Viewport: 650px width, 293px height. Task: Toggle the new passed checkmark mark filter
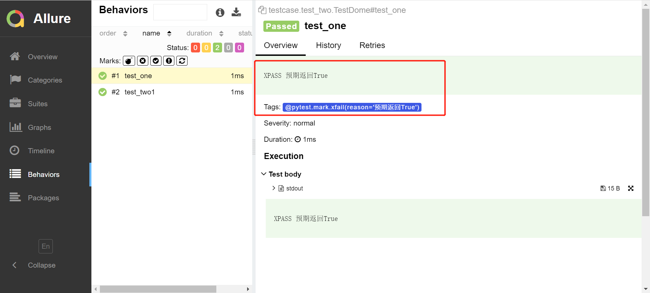tap(156, 61)
